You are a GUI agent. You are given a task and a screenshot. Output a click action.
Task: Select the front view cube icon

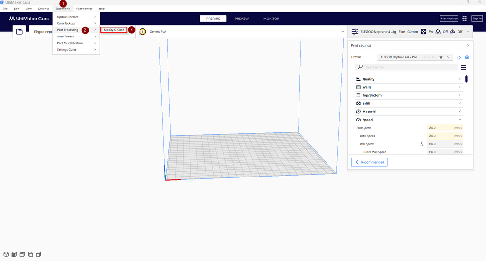tap(14, 254)
